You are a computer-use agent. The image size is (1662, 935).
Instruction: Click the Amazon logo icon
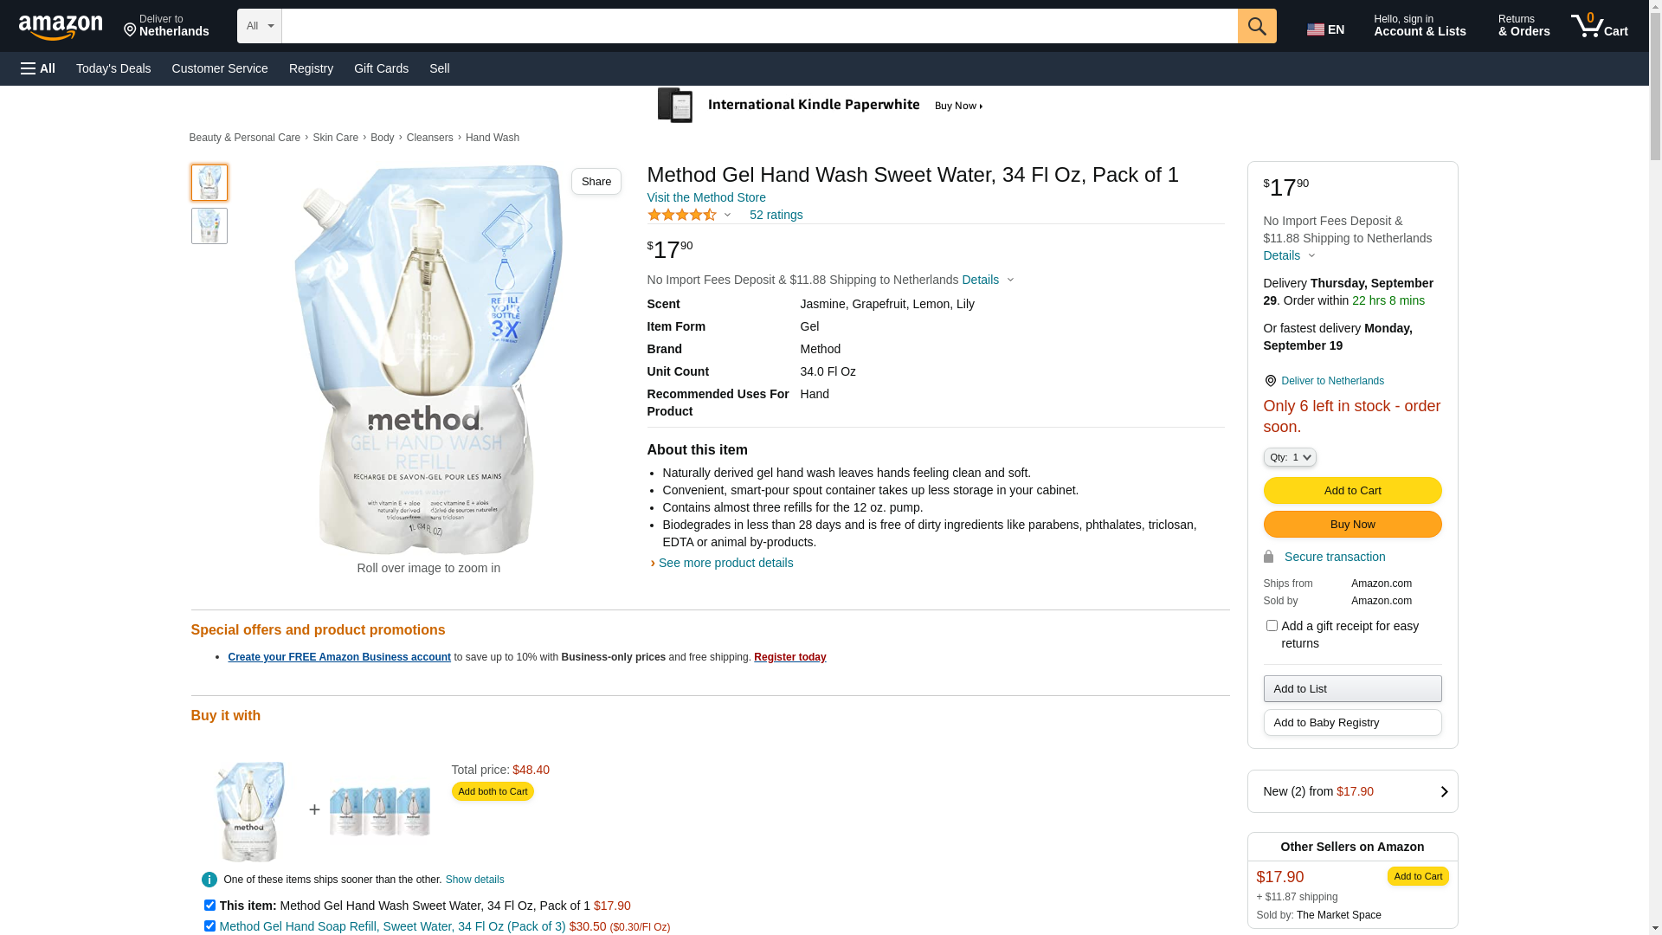coord(61,27)
